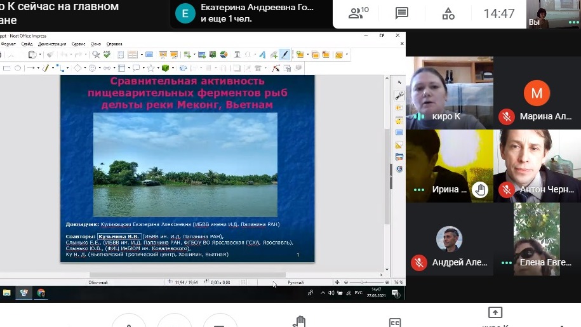The height and width of the screenshot is (327, 581).
Task: Click the horizontal scrollbar under the slide
Action: tap(187, 275)
